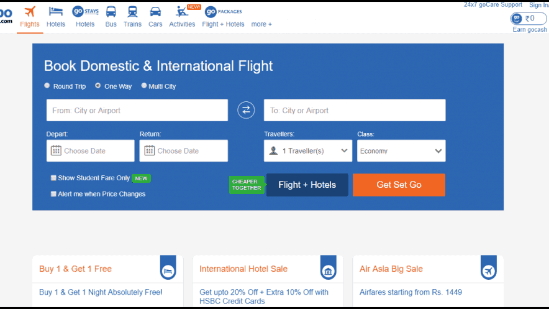This screenshot has height=309, width=549.
Task: Select the Trains icon in navigation
Action: (x=132, y=12)
